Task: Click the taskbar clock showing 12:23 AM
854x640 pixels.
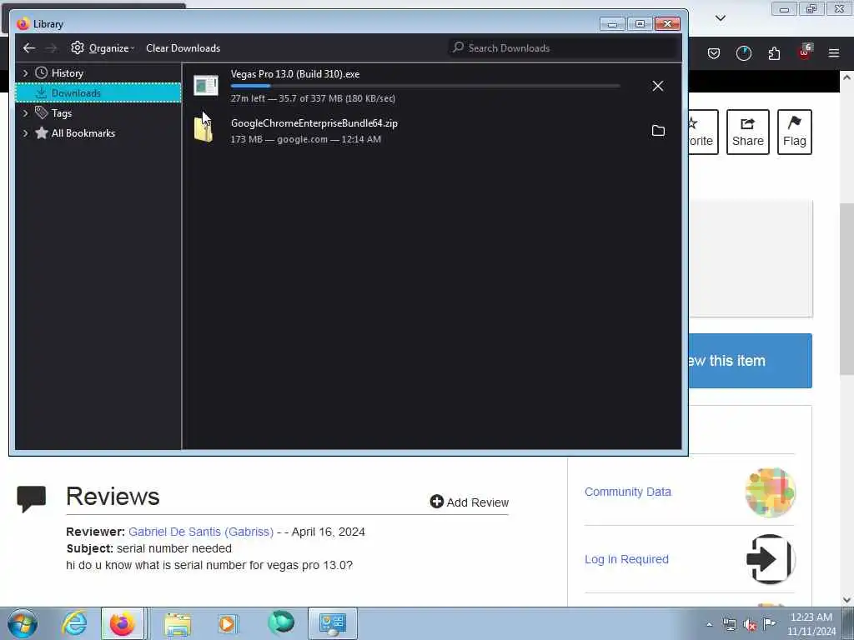Action: tap(811, 624)
